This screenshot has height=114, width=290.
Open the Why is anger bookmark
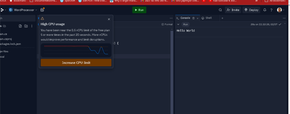pos(123,1)
